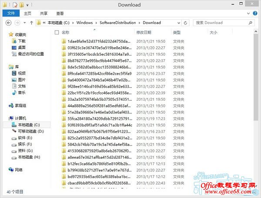
Task: Sort by the 类型 column header
Action: click(x=177, y=32)
